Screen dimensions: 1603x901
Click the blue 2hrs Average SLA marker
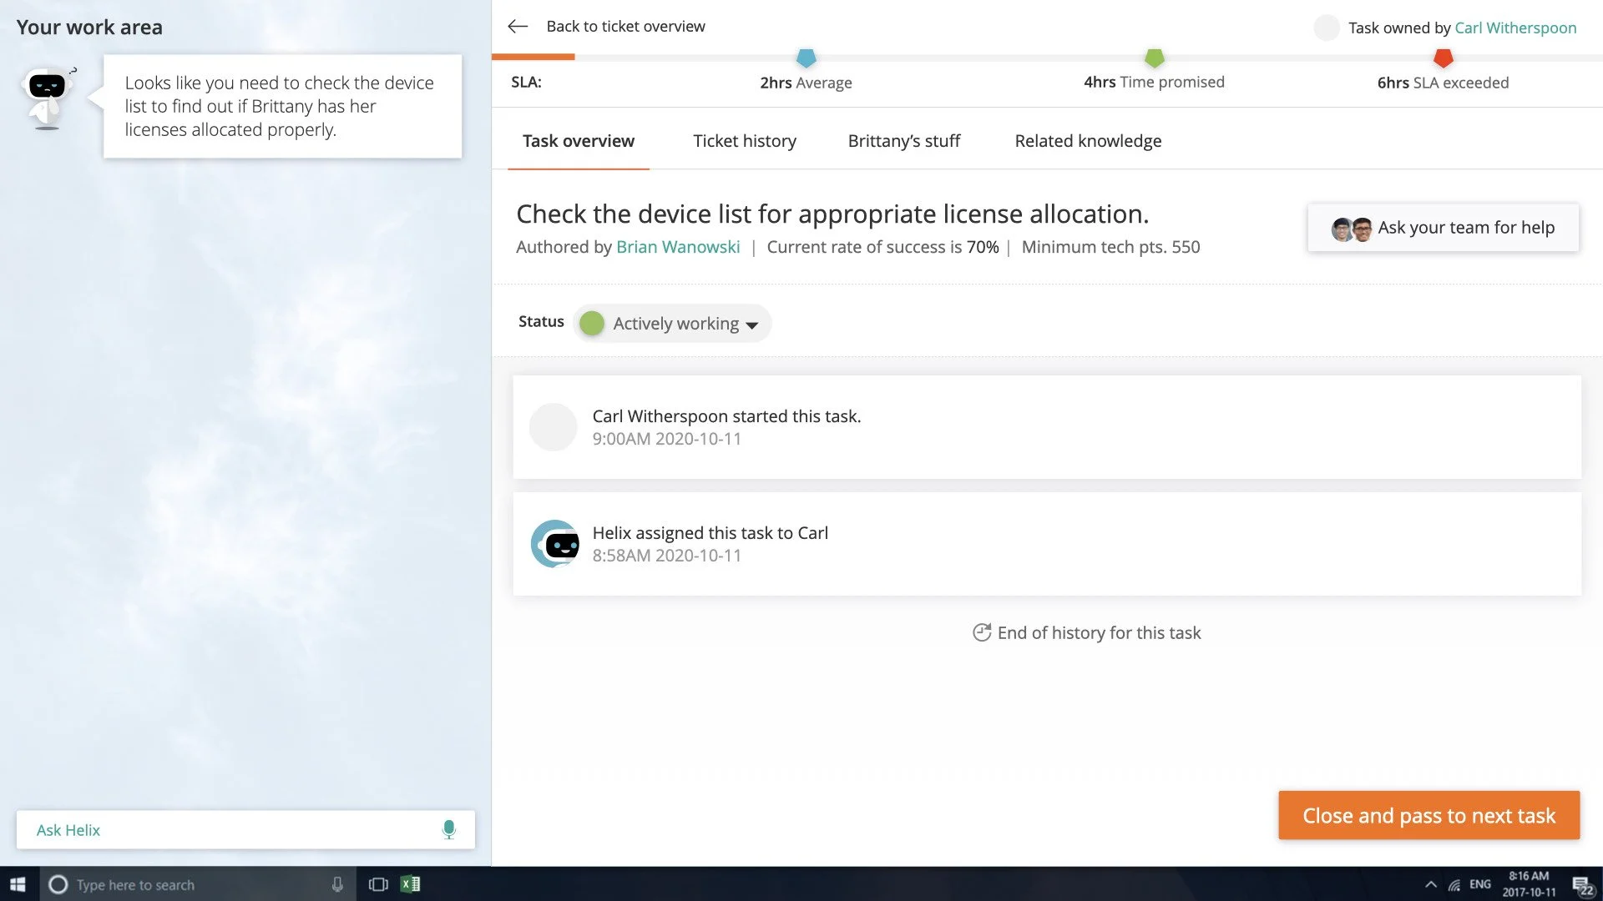[806, 58]
